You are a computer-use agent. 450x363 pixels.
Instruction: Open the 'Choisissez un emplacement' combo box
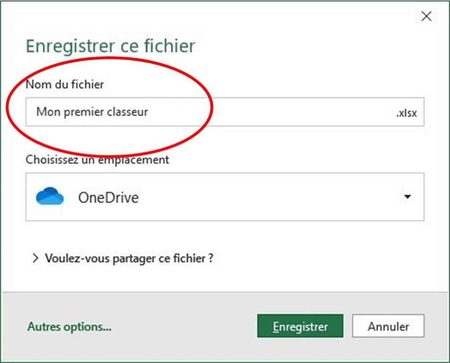pos(225,197)
